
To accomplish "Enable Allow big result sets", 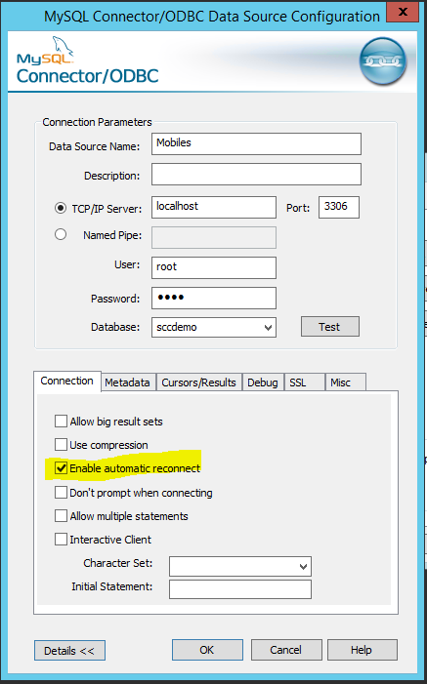I will pyautogui.click(x=61, y=422).
